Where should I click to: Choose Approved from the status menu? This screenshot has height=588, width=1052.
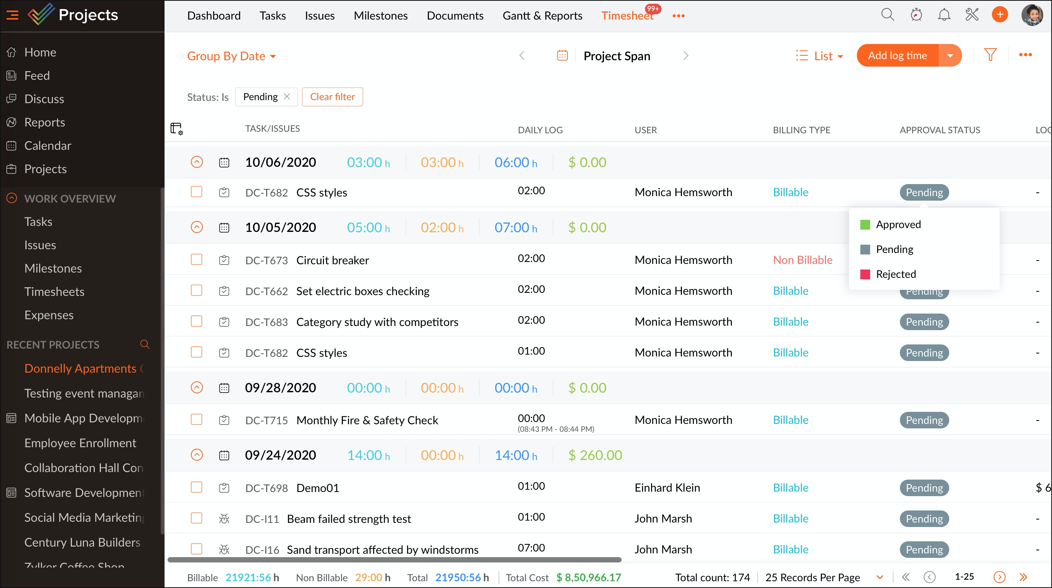tap(898, 225)
